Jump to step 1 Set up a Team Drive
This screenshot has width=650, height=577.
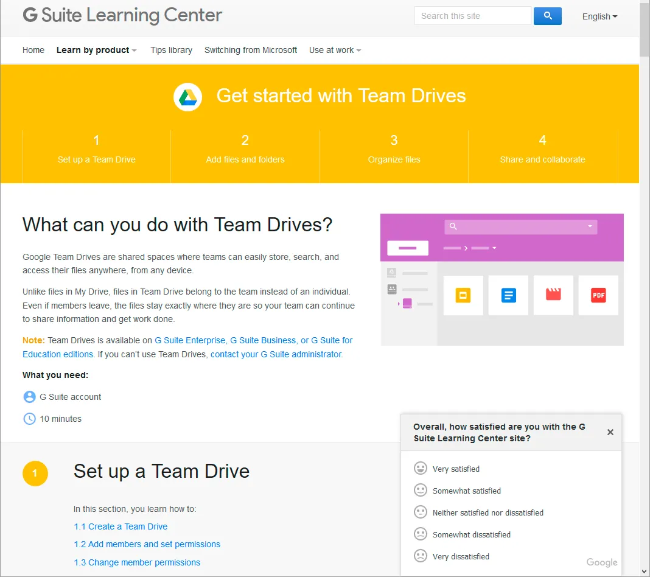click(x=97, y=149)
